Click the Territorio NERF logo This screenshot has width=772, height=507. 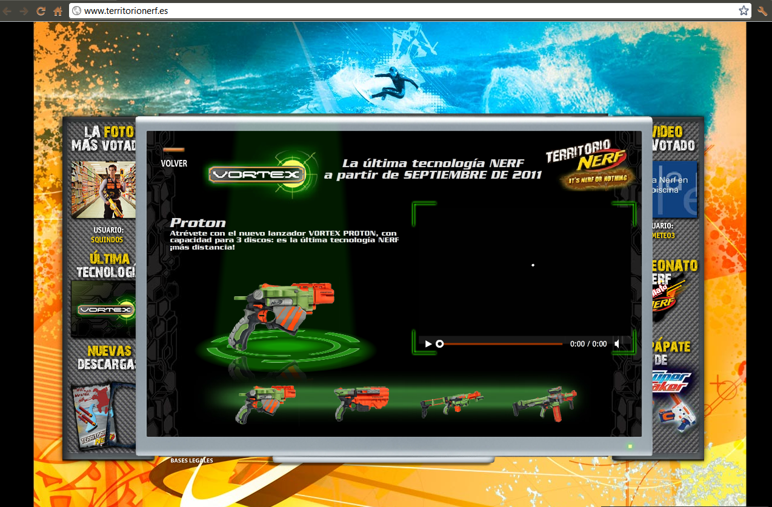(x=590, y=165)
